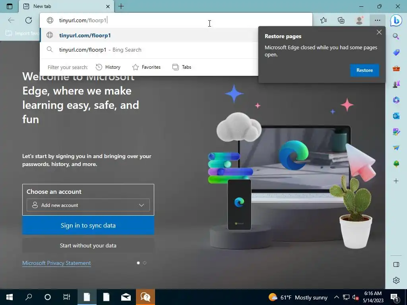Toggle sidebar visibility panel icon
This screenshot has width=407, height=305.
(396, 264)
